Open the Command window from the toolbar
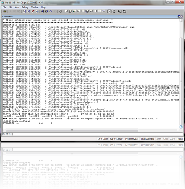 click(x=66, y=11)
